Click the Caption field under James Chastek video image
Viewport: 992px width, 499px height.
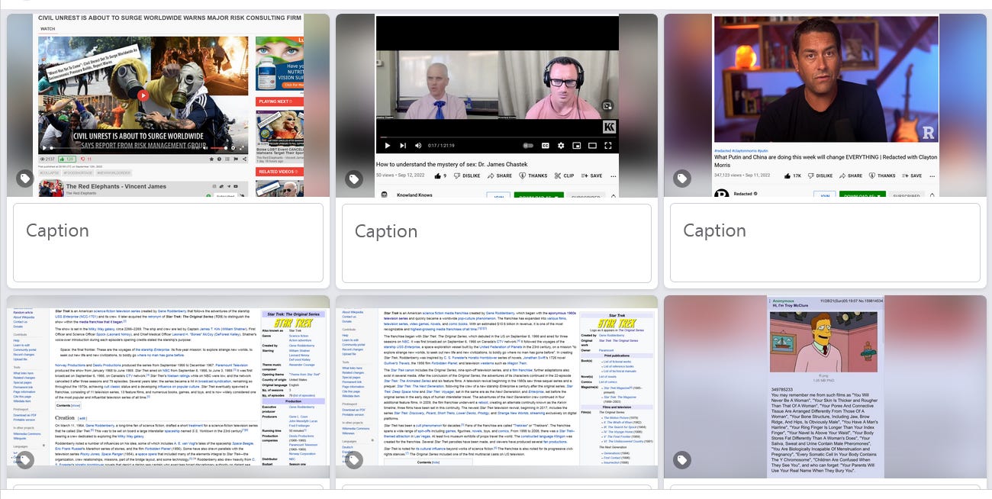coord(497,243)
